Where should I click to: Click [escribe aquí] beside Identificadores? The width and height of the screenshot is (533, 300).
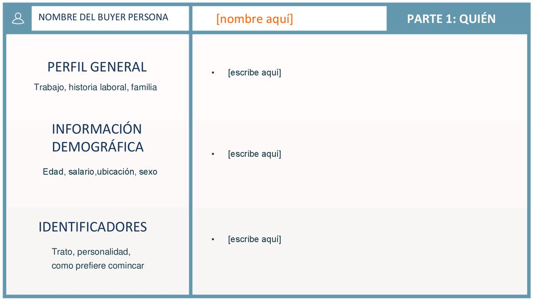coord(255,239)
